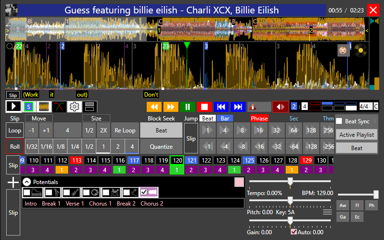Enable the Beat Sync checkbox
Image resolution: width=384 pixels, height=240 pixels.
pyautogui.click(x=339, y=121)
